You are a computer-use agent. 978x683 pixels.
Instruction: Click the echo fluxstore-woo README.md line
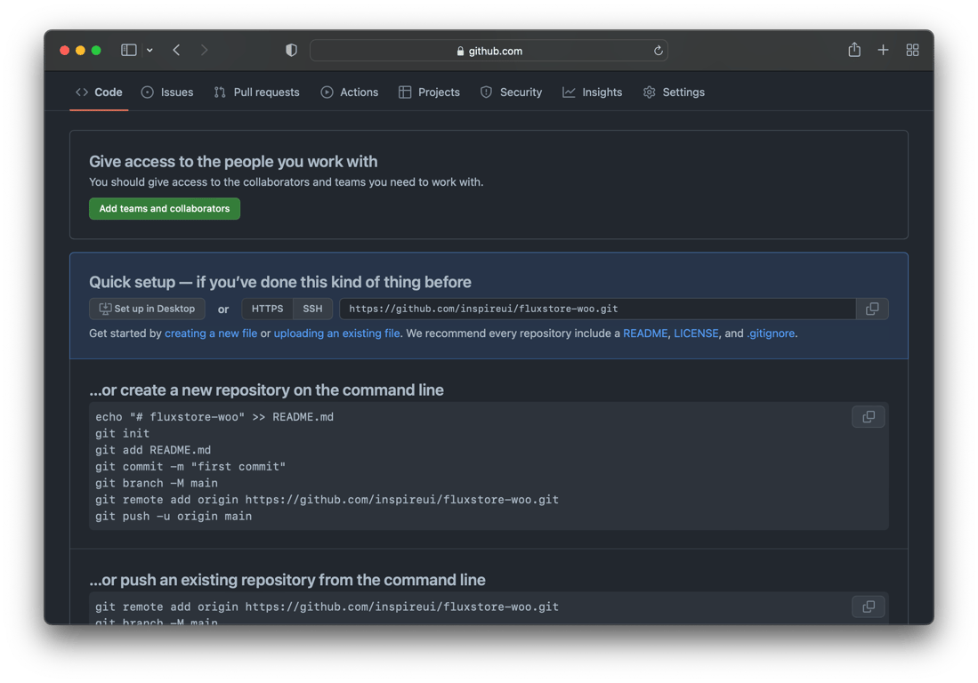pyautogui.click(x=214, y=417)
